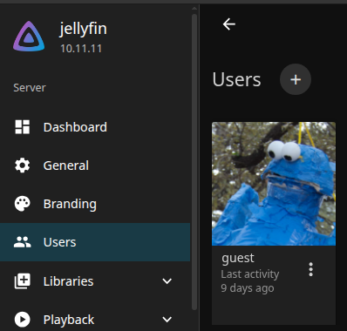The image size is (347, 331).
Task: Click the Libraries collection icon
Action: point(23,281)
